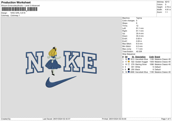Click the embroidered letter N in the design
The width and height of the screenshot is (172, 121).
click(x=35, y=62)
